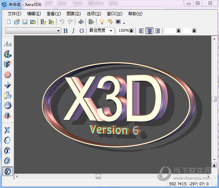Open the texture sphere tool
Viewport: 219px width, 188px height.
(8, 105)
